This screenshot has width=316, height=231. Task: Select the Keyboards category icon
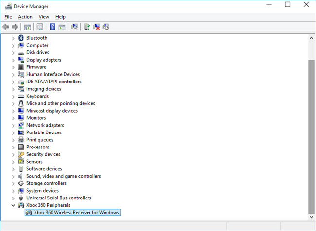click(21, 96)
